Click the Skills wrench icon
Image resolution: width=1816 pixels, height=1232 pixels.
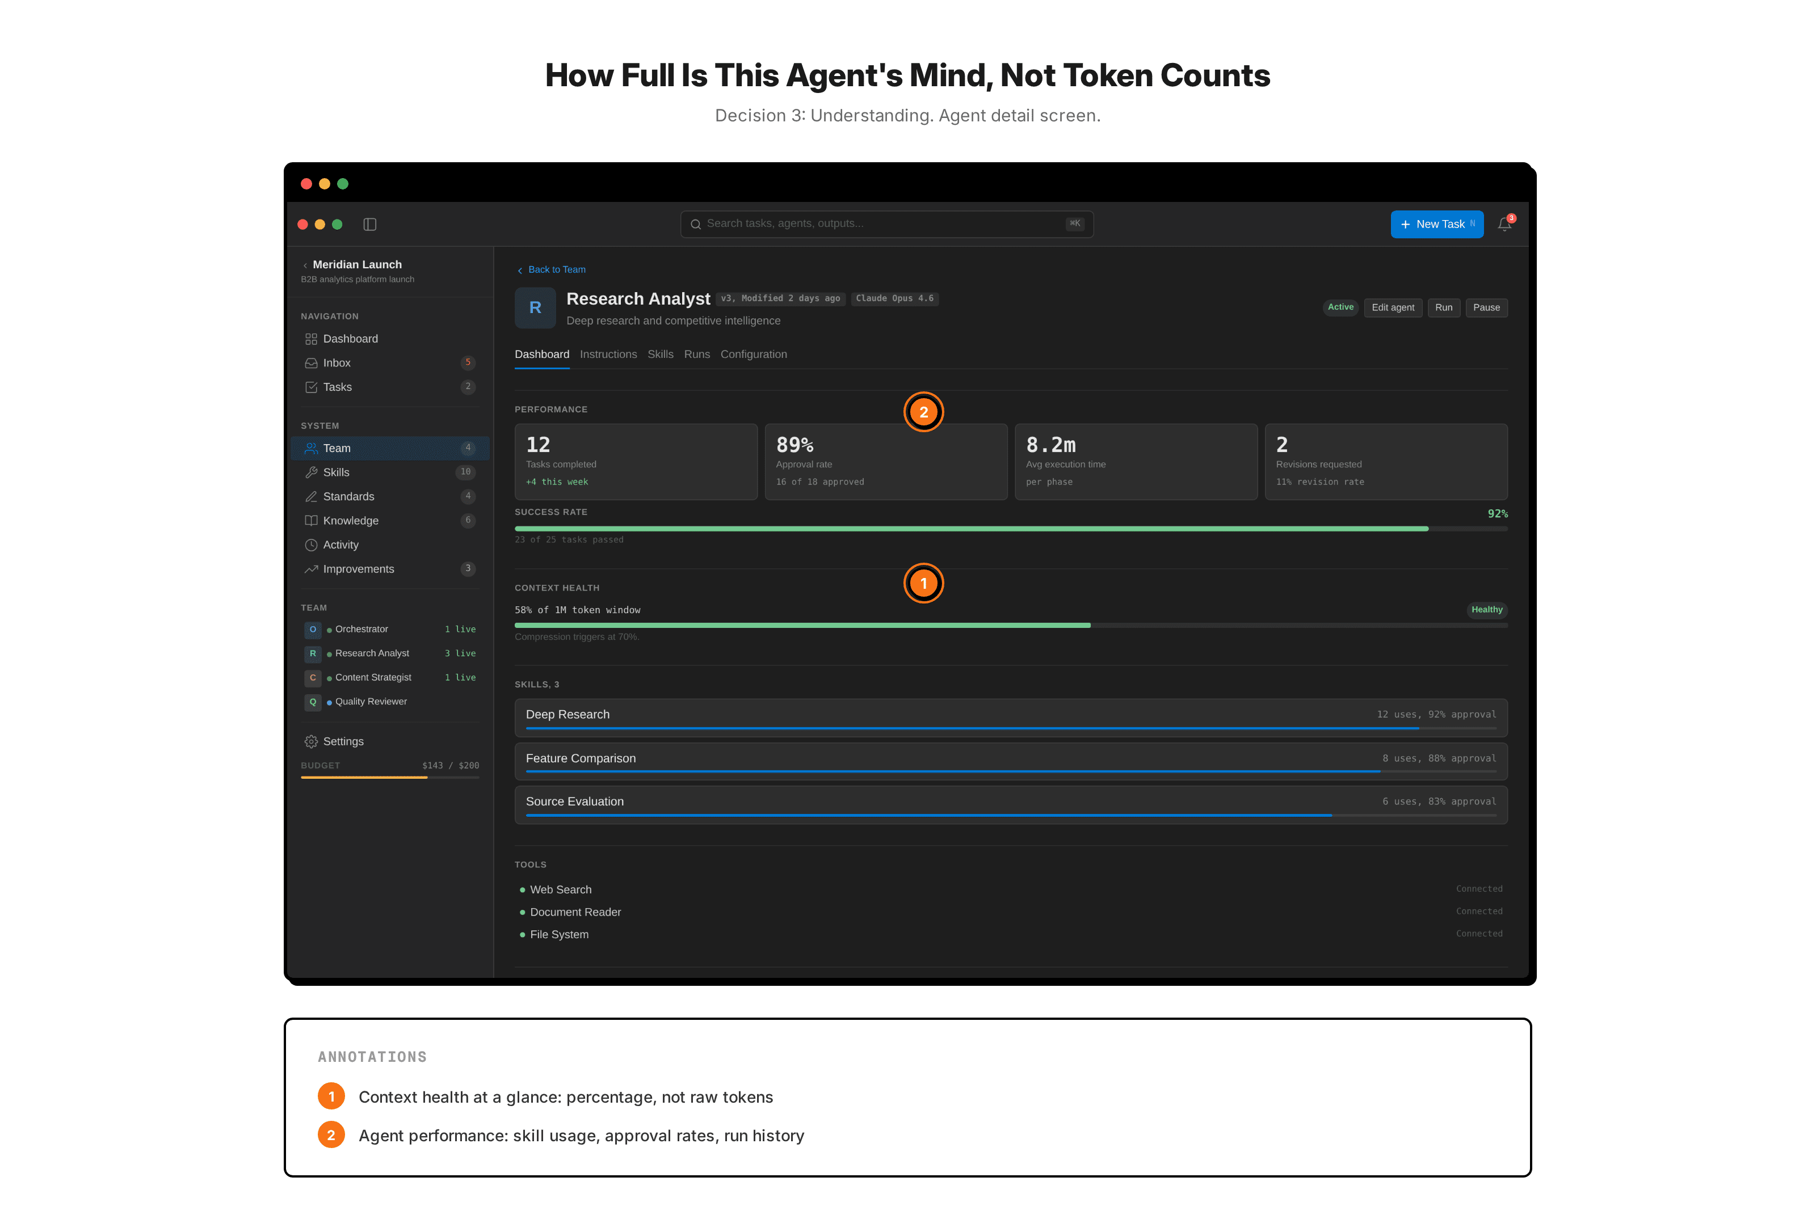click(x=311, y=472)
